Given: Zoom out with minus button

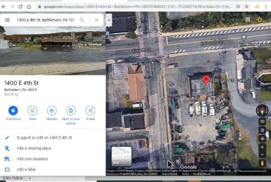Looking at the screenshot, I should click(262, 154).
